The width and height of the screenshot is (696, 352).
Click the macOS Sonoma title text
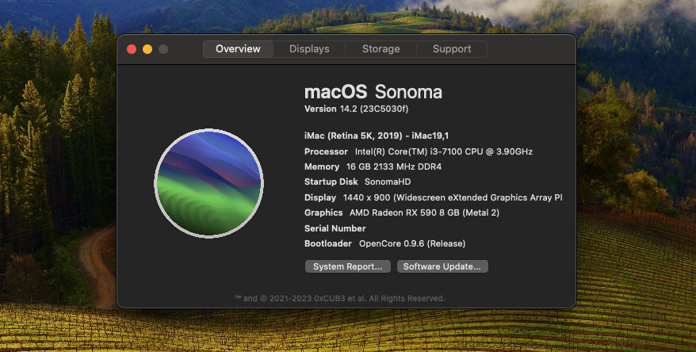(373, 91)
